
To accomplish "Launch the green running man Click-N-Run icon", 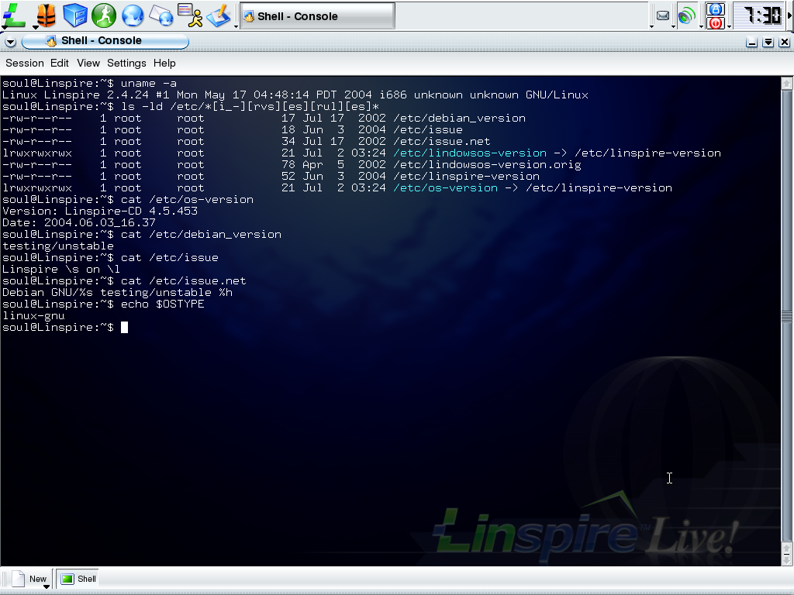I will [x=104, y=15].
